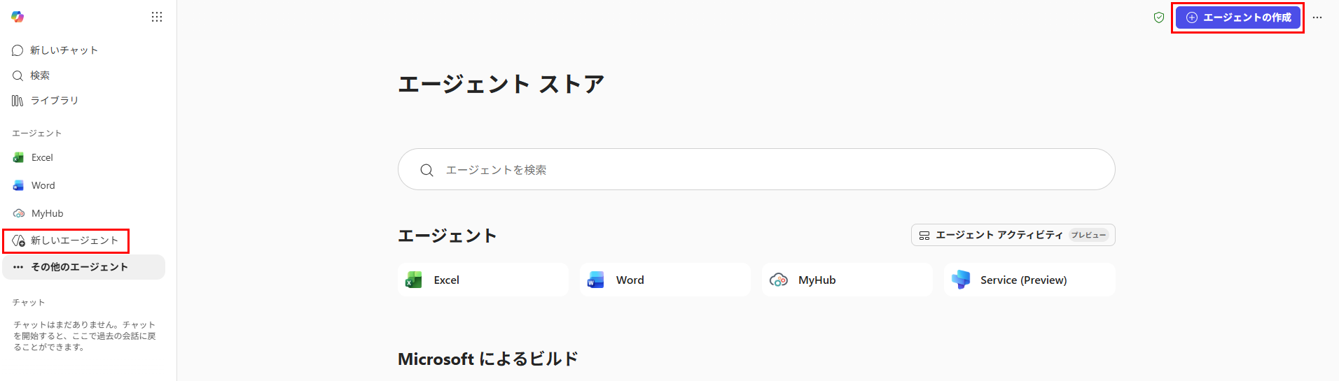Expand その他のエージェント list
The image size is (1339, 381).
coord(84,267)
